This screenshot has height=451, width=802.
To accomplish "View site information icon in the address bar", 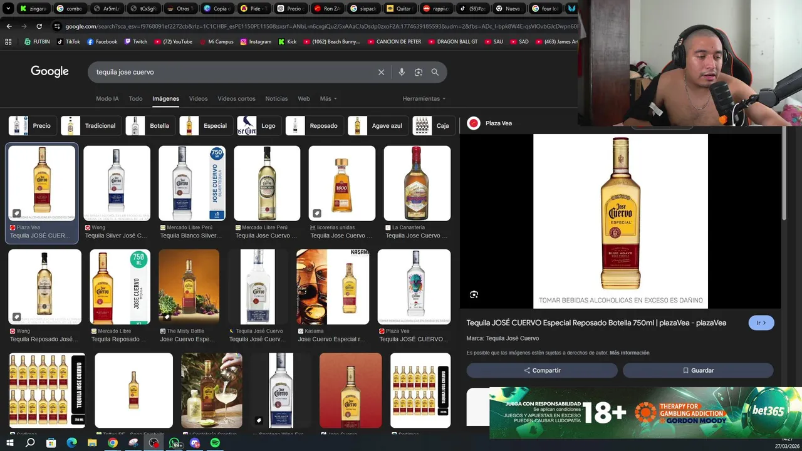I will 58,26.
